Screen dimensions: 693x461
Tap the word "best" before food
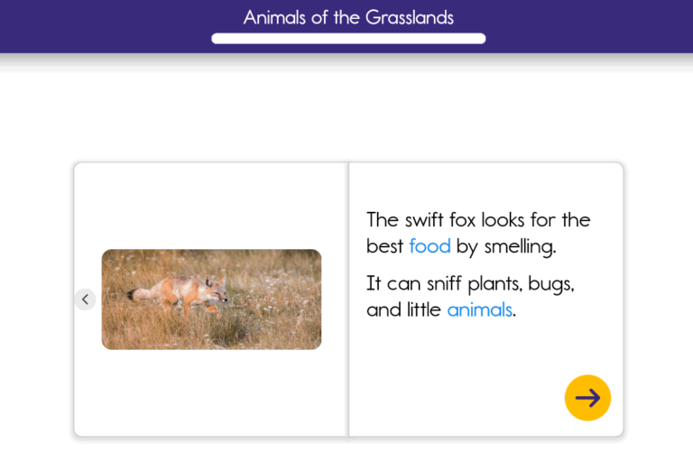385,245
